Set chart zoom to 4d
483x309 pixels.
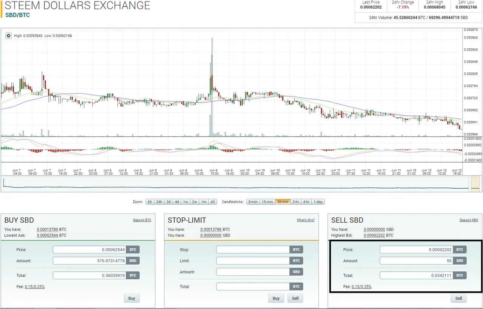pyautogui.click(x=177, y=202)
